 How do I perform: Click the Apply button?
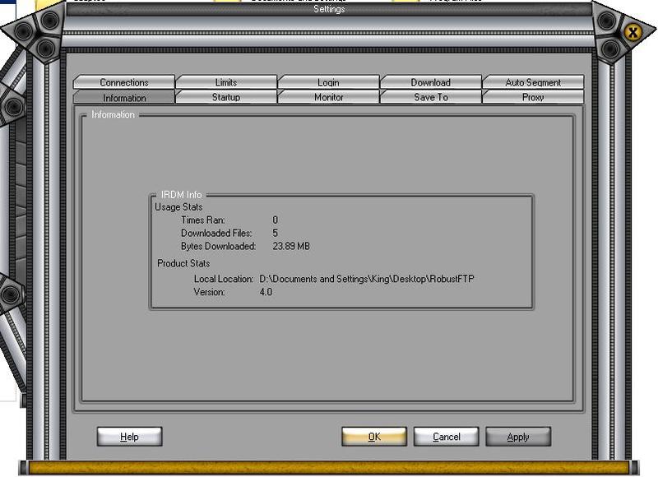coord(518,437)
